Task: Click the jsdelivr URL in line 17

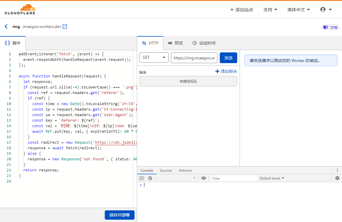Action: pyautogui.click(x=116, y=142)
